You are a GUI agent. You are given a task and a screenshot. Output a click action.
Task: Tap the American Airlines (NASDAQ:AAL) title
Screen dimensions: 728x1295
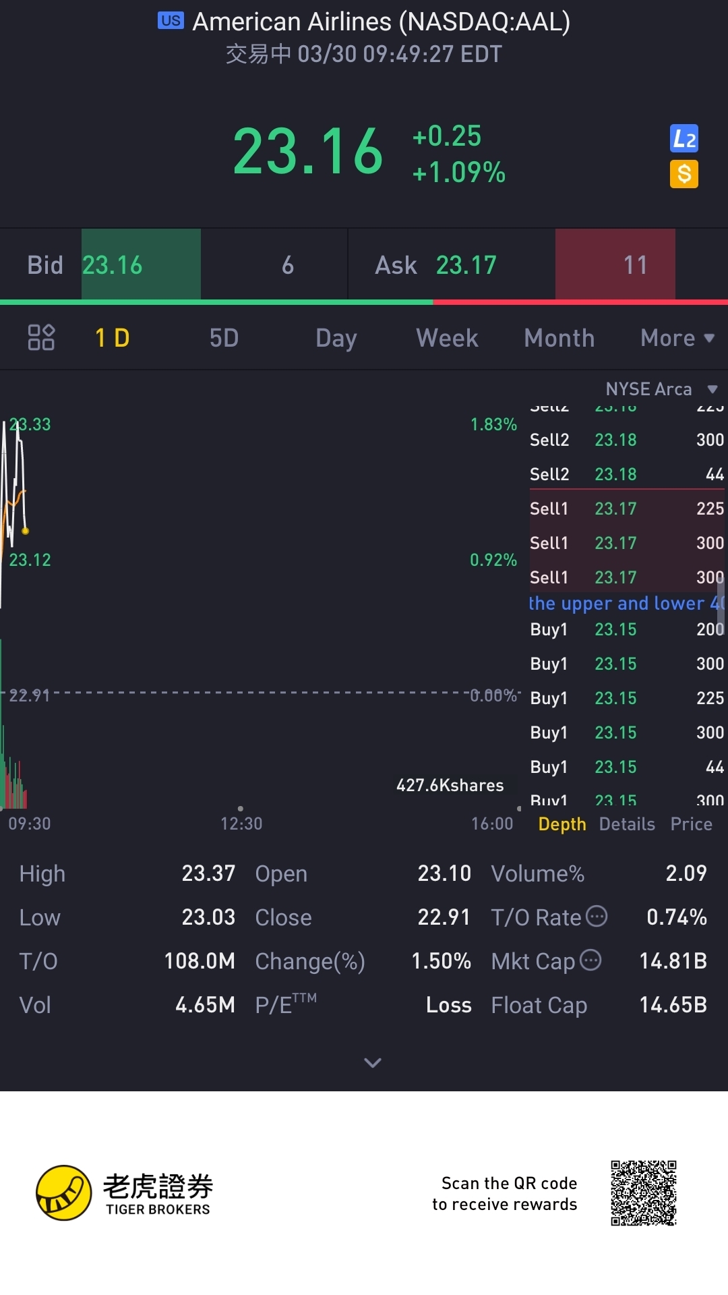click(382, 22)
